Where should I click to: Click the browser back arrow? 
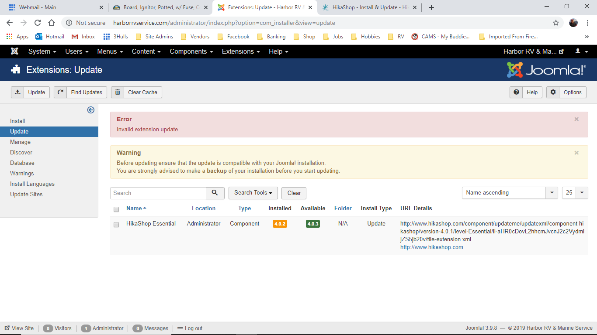(10, 23)
